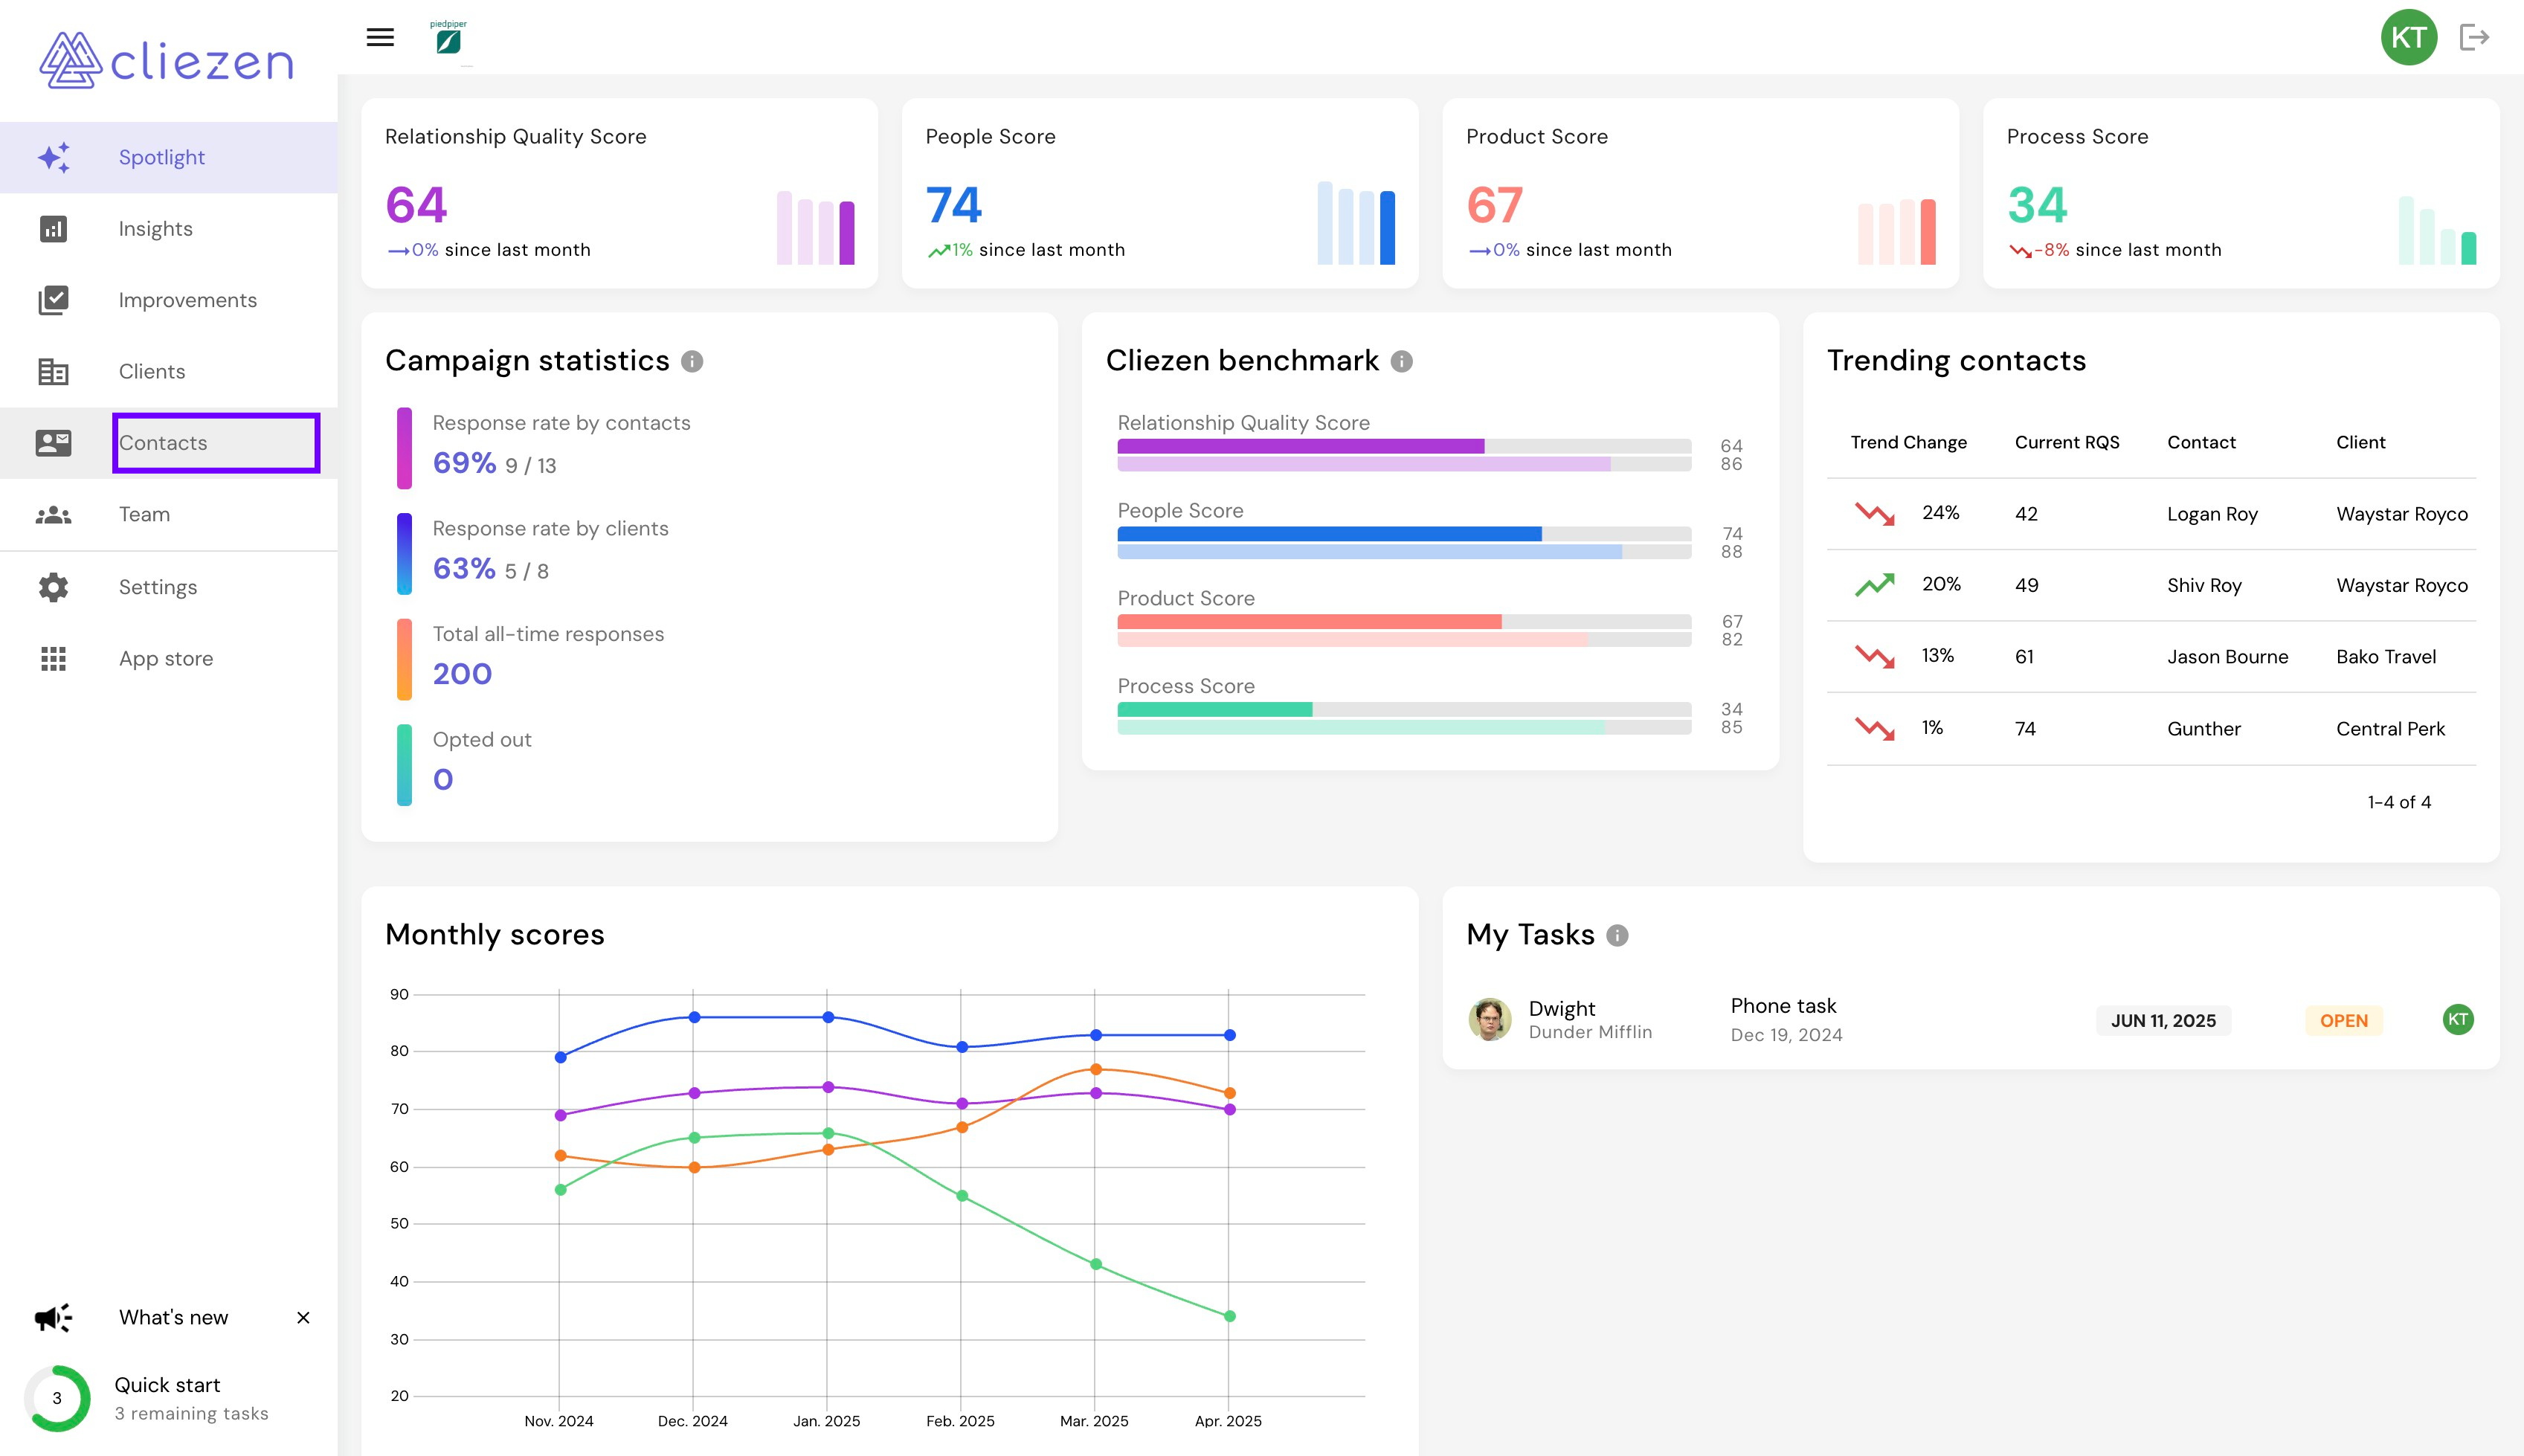Open the Process Score card

tap(2241, 193)
